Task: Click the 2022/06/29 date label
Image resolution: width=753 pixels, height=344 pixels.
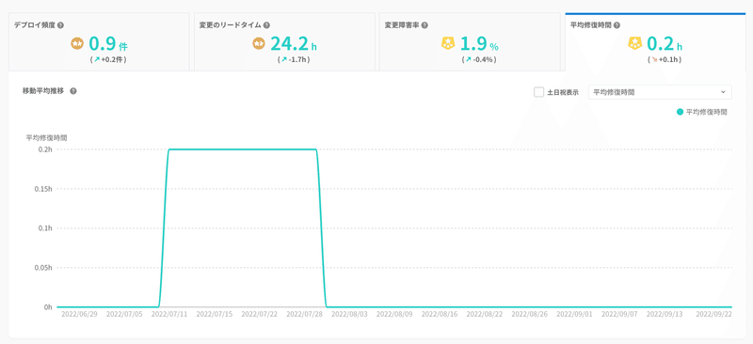Action: 79,314
